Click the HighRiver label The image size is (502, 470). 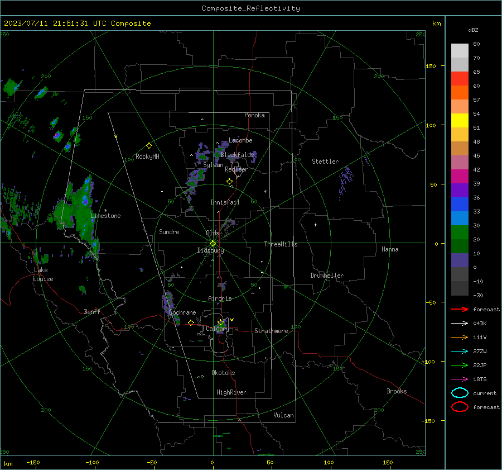[x=231, y=392]
